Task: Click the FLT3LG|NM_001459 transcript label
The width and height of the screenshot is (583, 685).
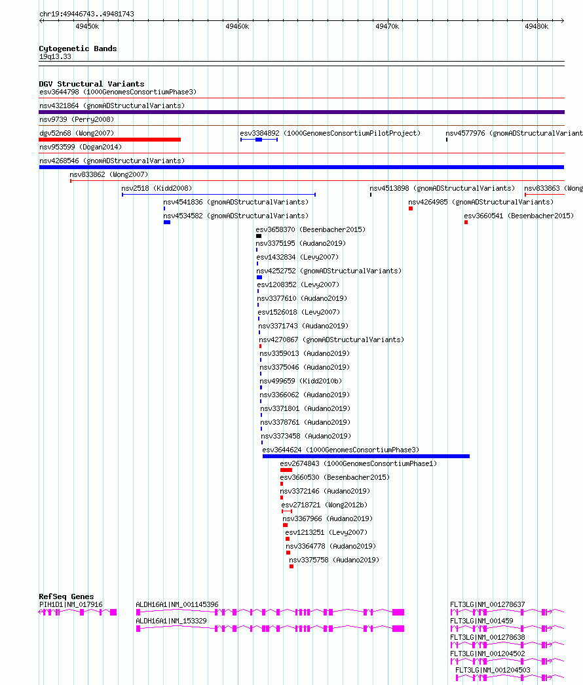Action: 481,621
